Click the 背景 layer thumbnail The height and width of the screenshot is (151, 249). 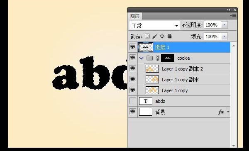[x=146, y=112]
